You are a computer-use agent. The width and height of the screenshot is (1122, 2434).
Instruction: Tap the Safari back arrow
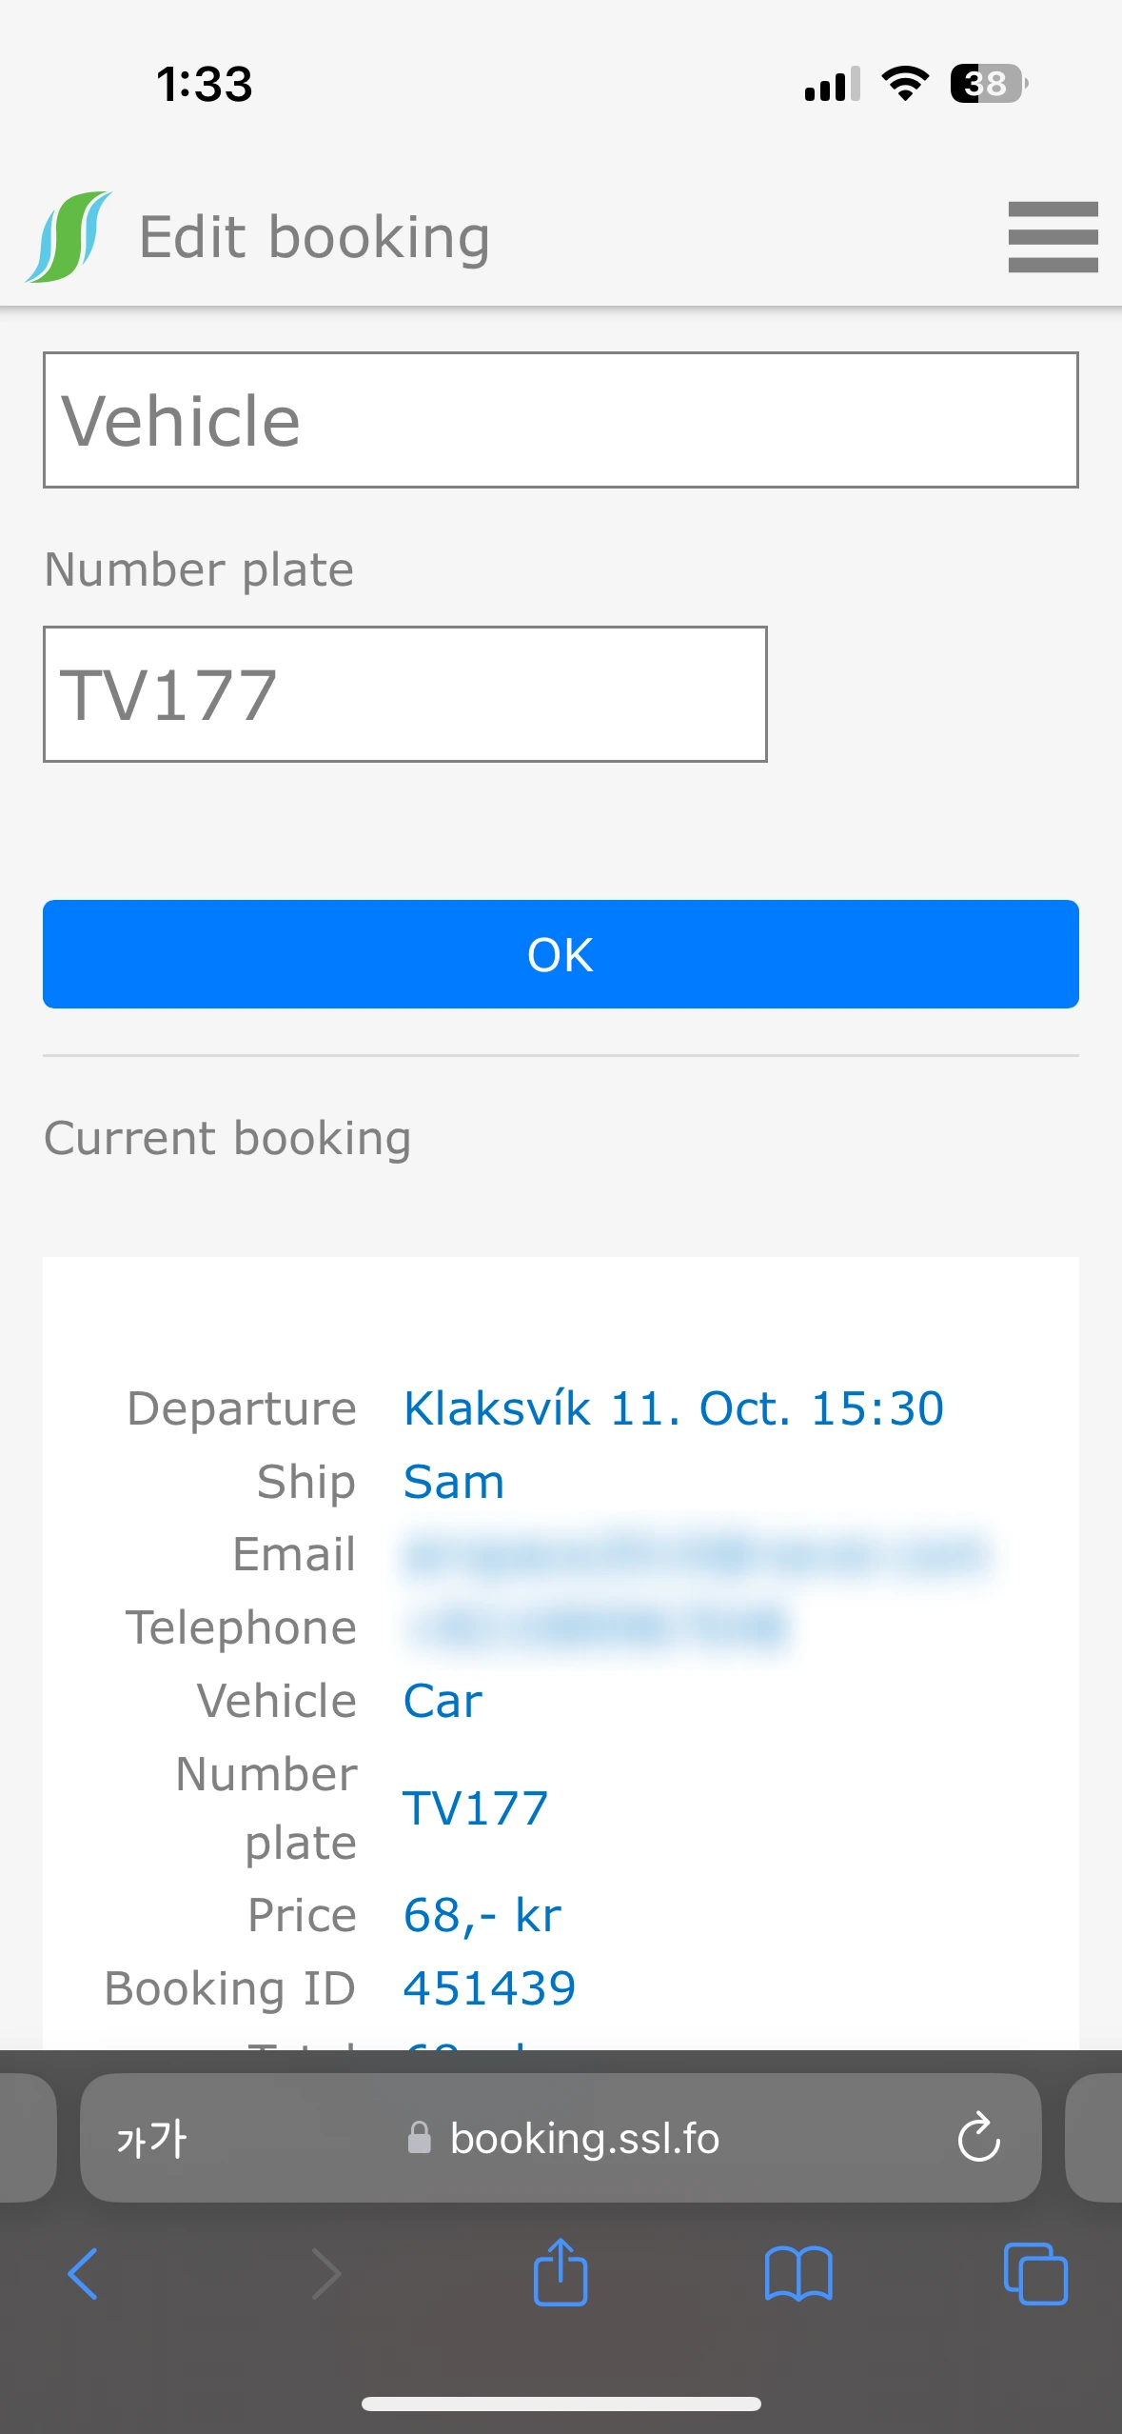click(84, 2273)
